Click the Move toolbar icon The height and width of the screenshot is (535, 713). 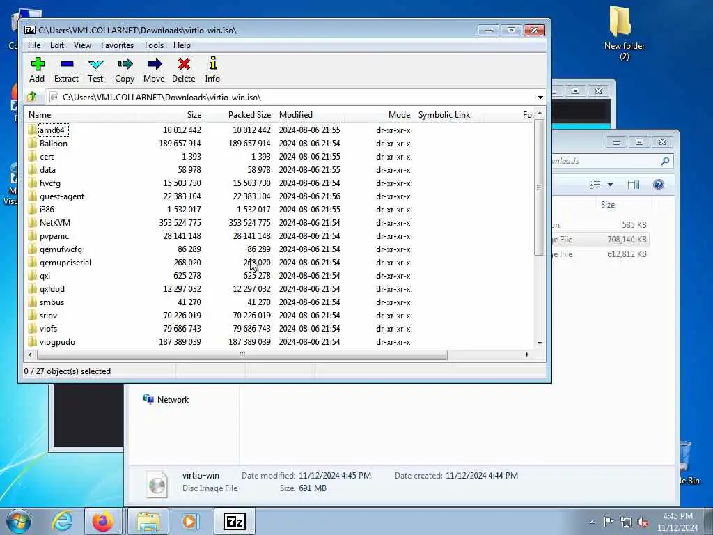tap(154, 70)
